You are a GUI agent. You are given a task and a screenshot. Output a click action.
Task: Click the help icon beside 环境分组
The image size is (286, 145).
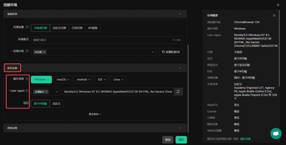point(27,52)
